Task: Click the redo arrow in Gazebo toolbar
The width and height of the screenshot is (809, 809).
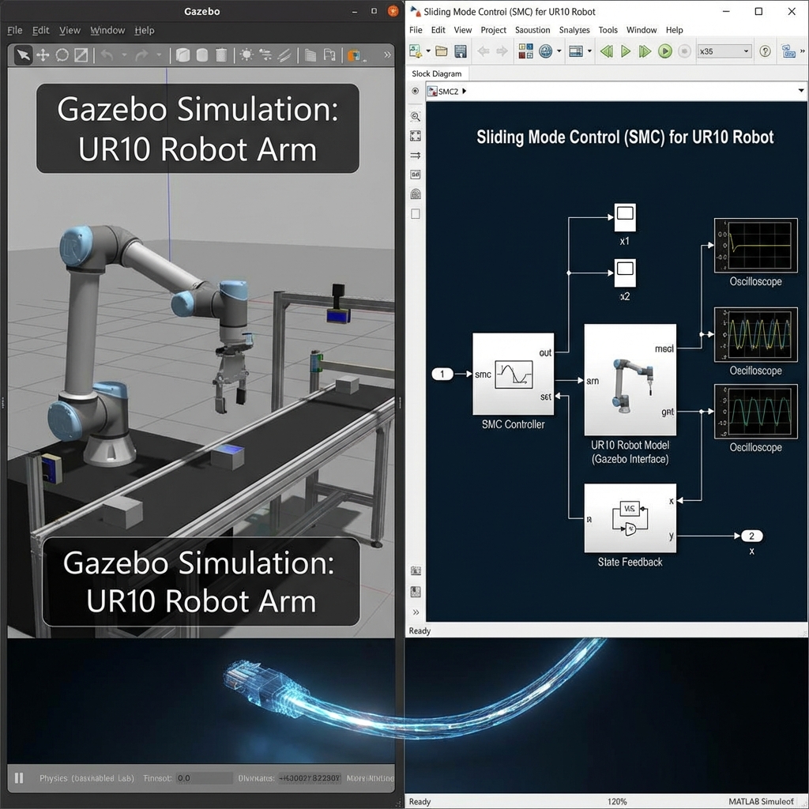Action: [x=142, y=55]
